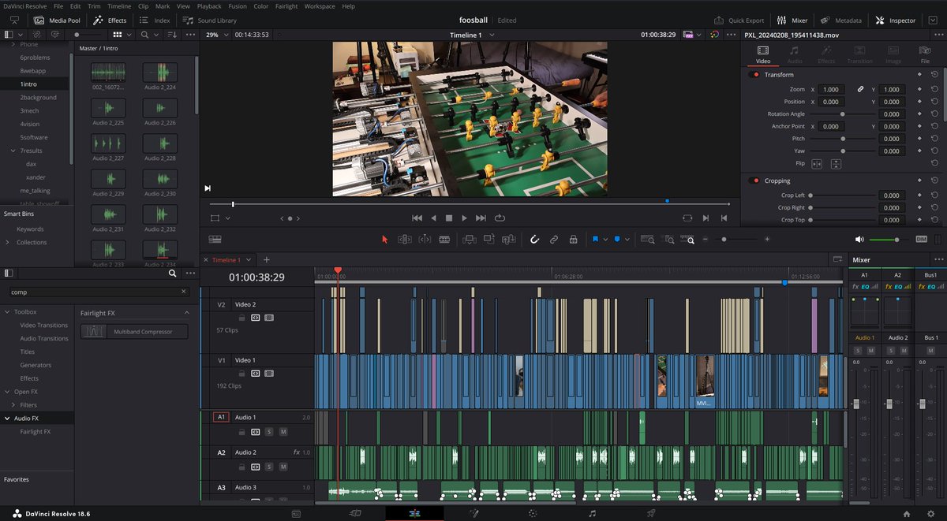Screen dimensions: 947x521
Task: Reset the Transform section
Action: 934,75
